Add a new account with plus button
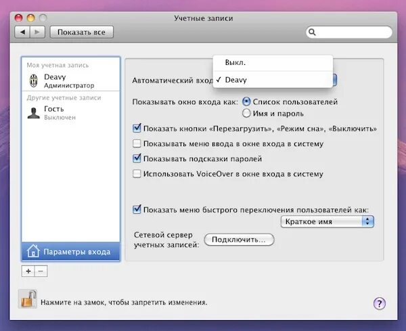 [x=28, y=271]
